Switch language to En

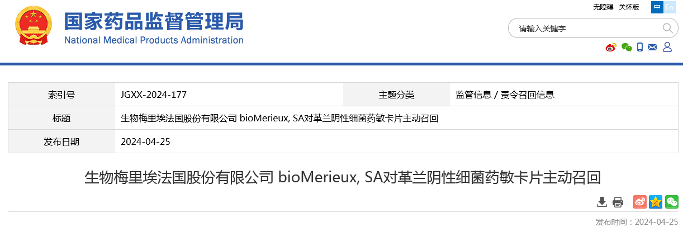click(670, 7)
